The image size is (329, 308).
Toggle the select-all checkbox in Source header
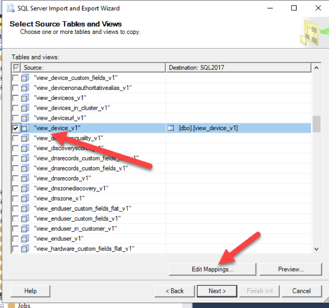pyautogui.click(x=16, y=67)
